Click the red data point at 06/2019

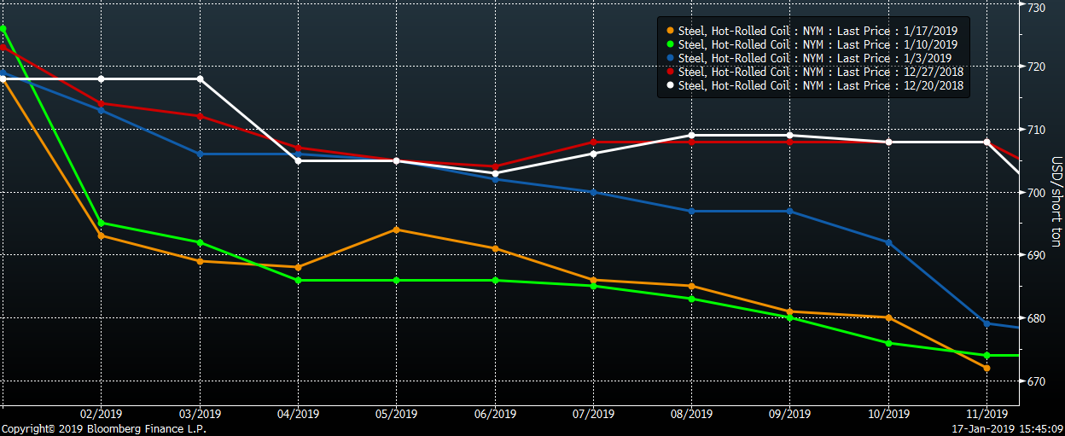(496, 166)
